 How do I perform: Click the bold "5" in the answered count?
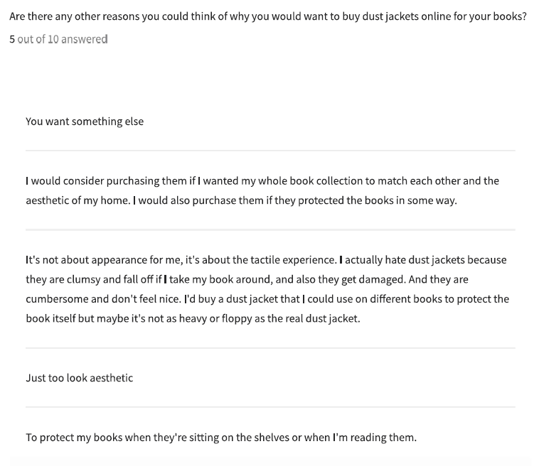tap(12, 39)
